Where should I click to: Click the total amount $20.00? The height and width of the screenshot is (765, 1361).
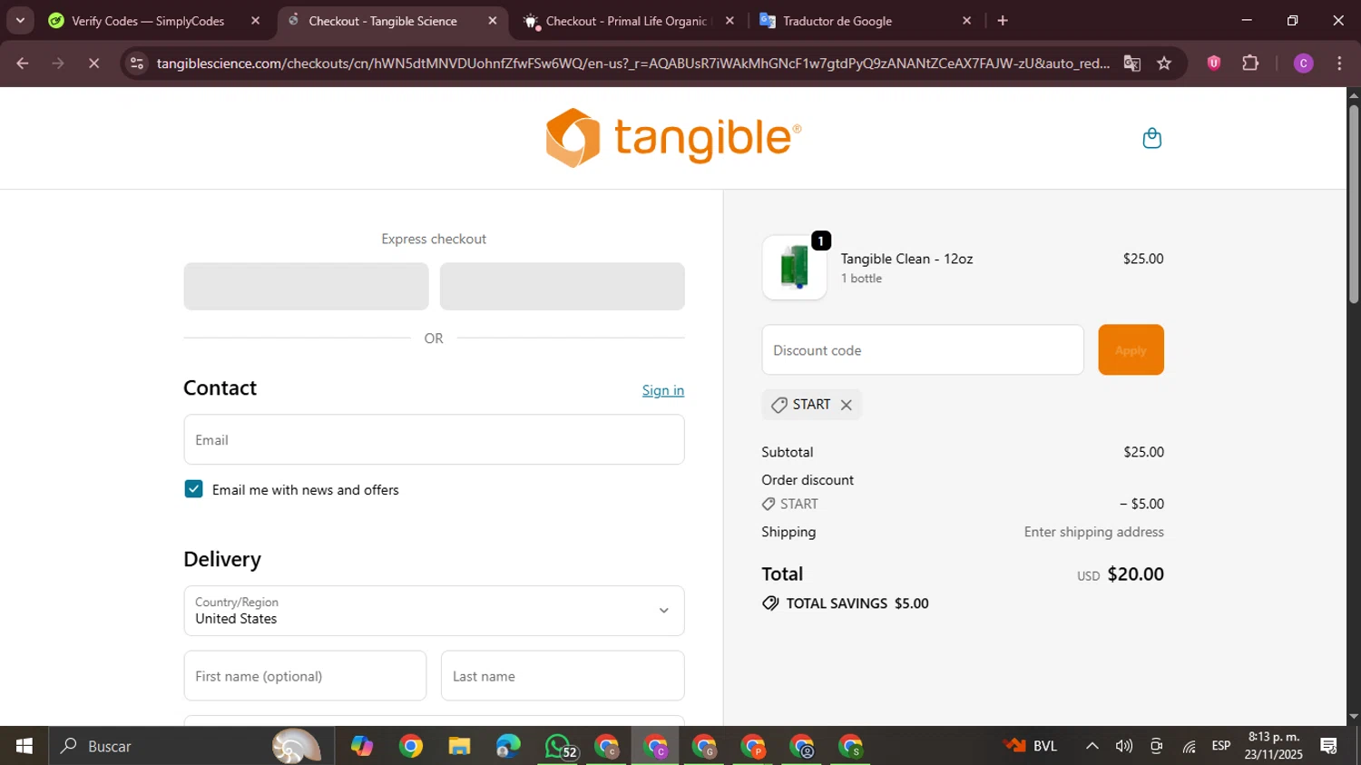click(1135, 574)
